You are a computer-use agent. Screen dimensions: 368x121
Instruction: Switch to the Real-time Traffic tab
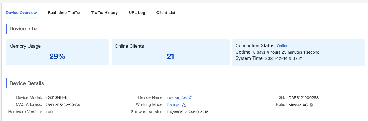(64, 13)
